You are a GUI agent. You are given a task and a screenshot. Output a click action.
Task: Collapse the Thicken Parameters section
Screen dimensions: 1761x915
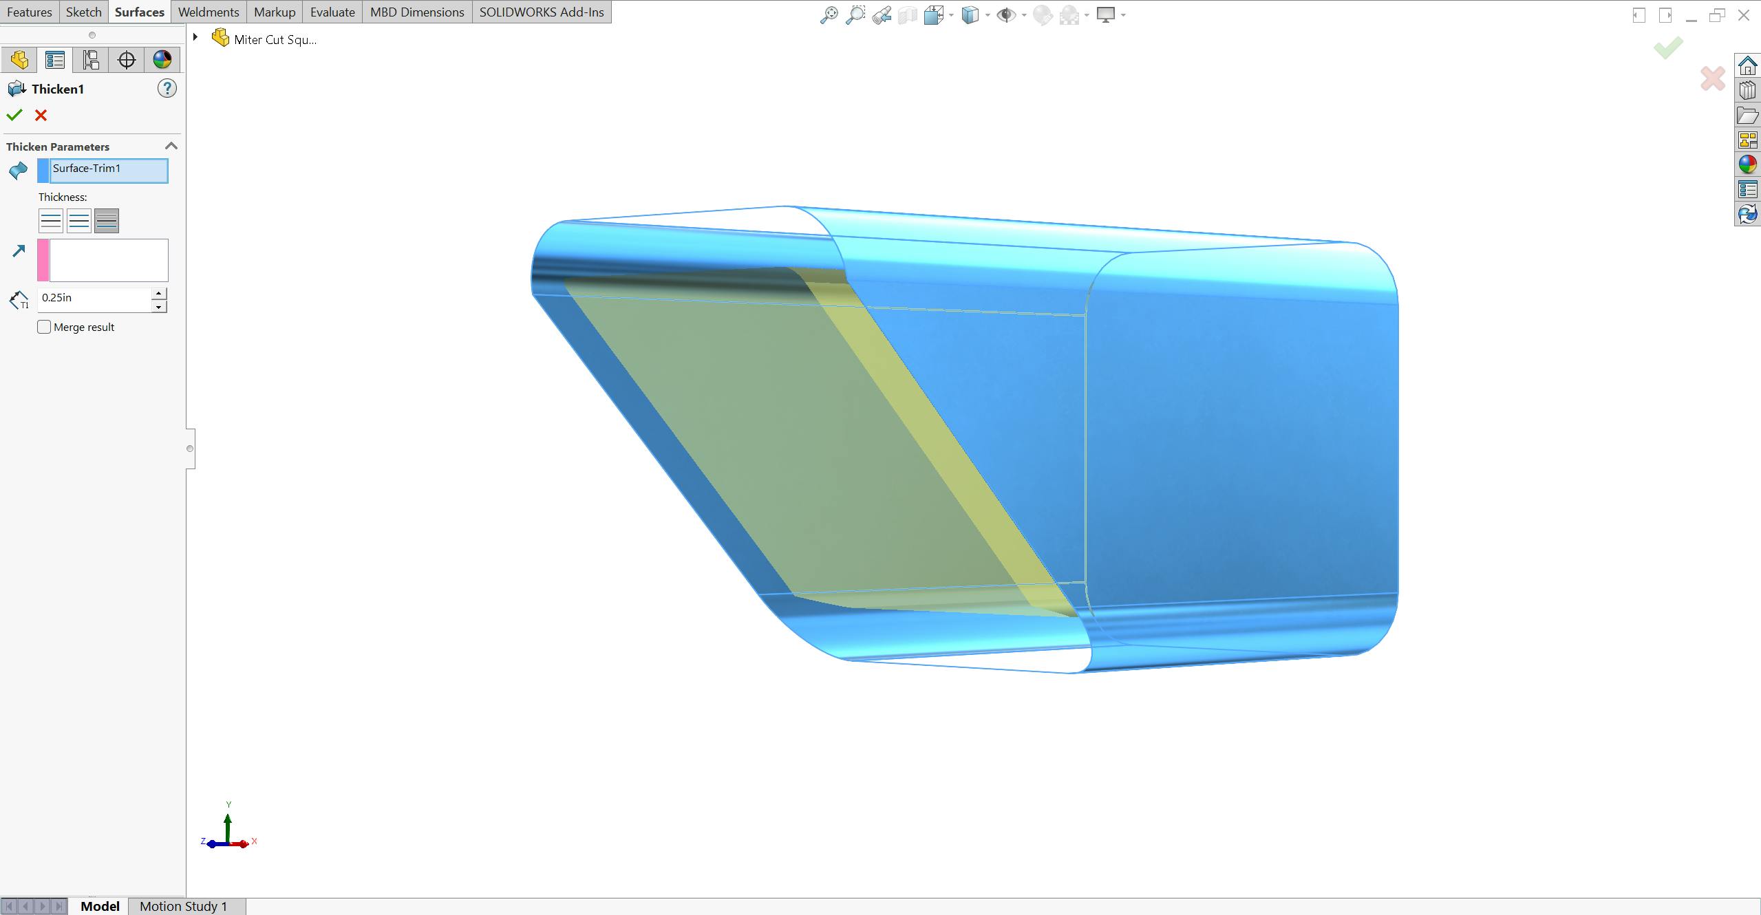point(171,145)
